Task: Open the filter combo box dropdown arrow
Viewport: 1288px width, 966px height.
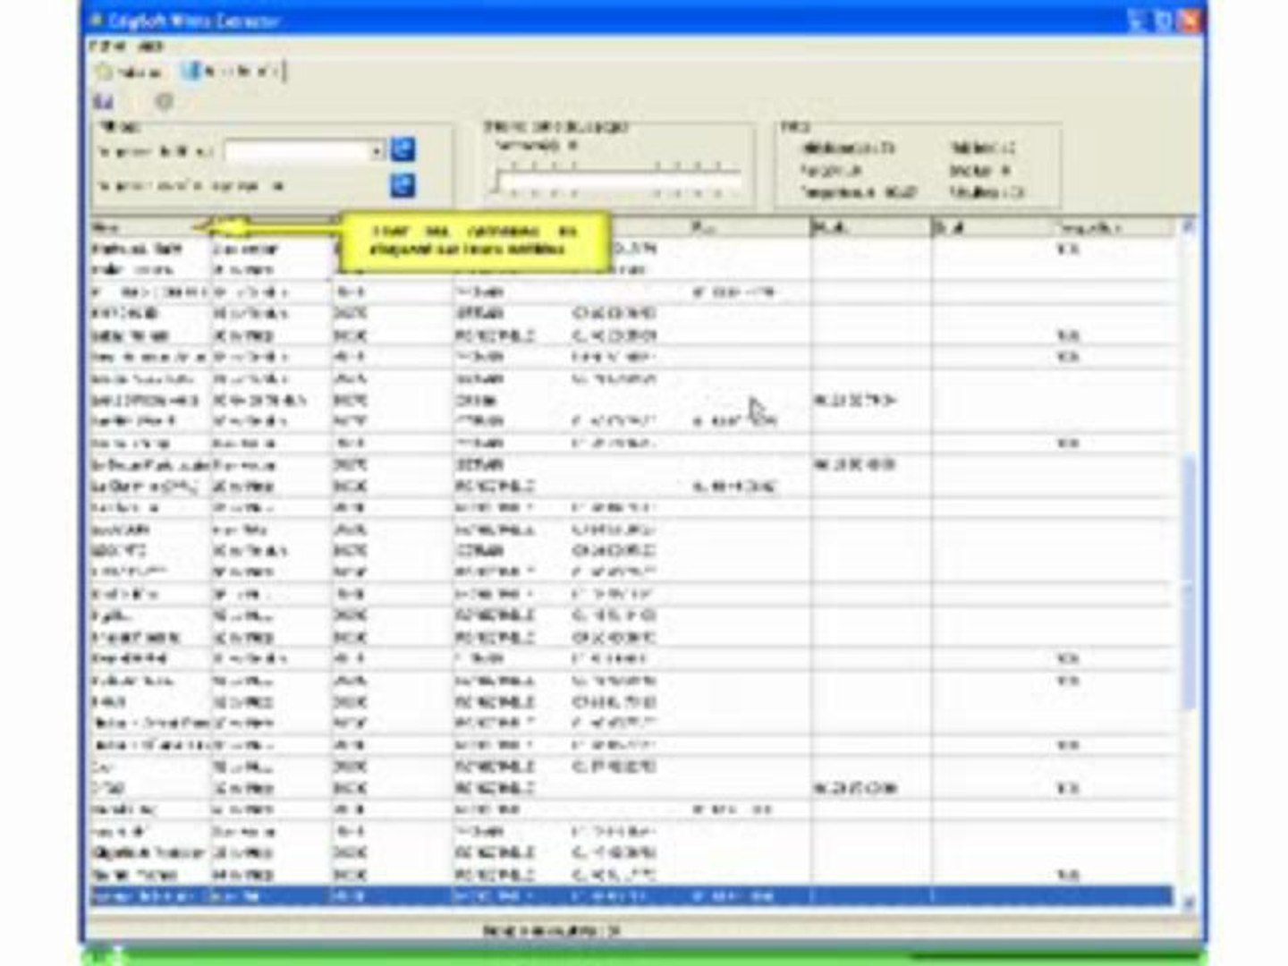Action: (378, 151)
